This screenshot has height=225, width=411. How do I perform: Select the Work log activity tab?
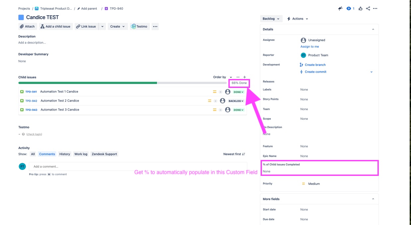tap(81, 154)
